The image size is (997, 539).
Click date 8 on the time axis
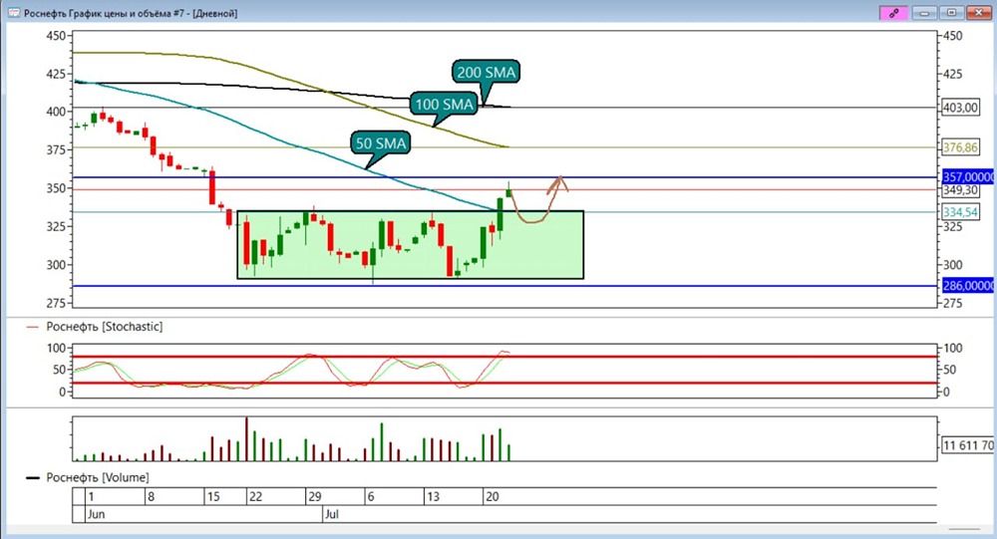click(x=151, y=496)
